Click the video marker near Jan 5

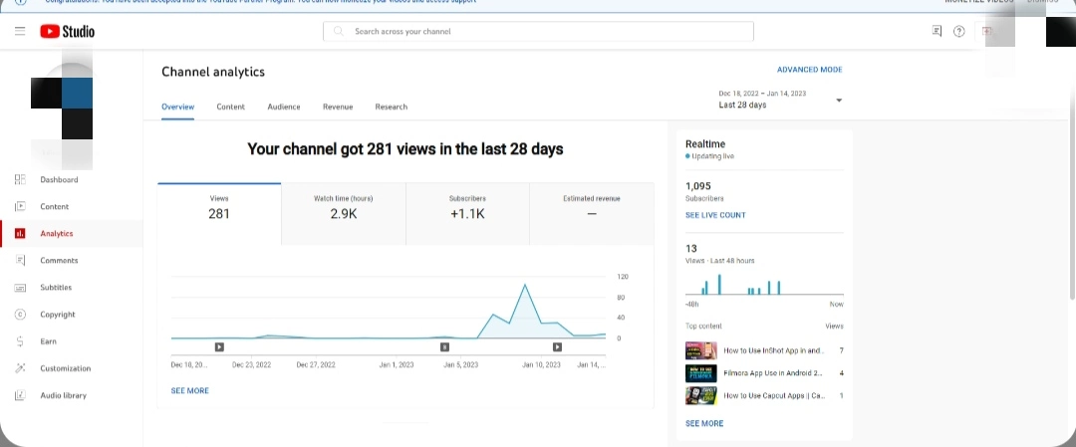tap(444, 346)
